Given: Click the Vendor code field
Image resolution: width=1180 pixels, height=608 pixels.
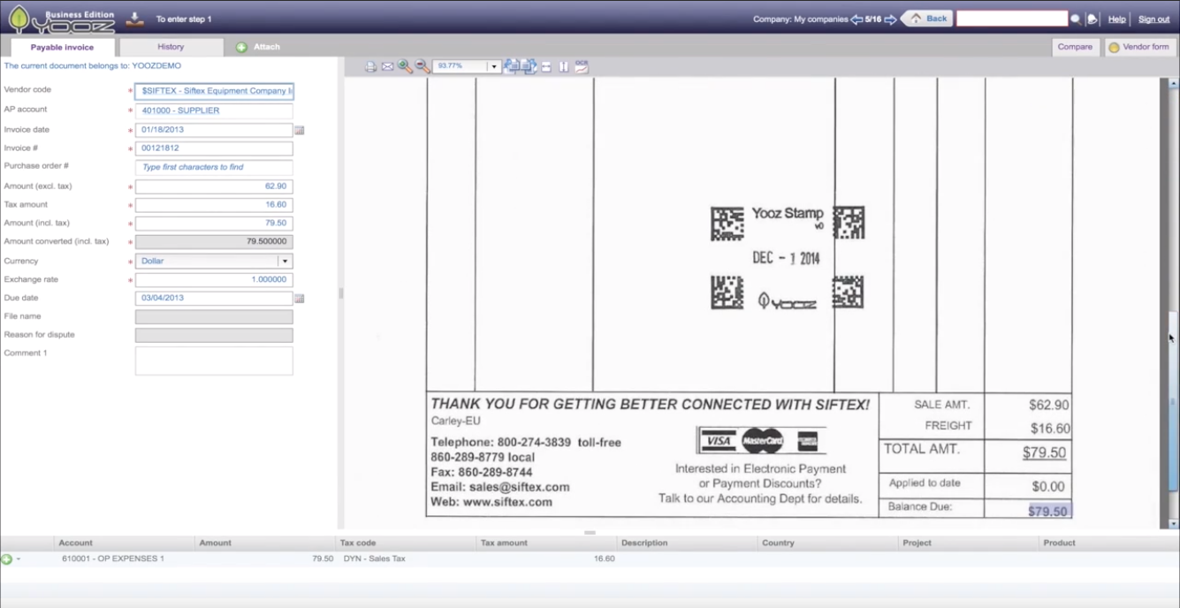Looking at the screenshot, I should click(x=214, y=91).
